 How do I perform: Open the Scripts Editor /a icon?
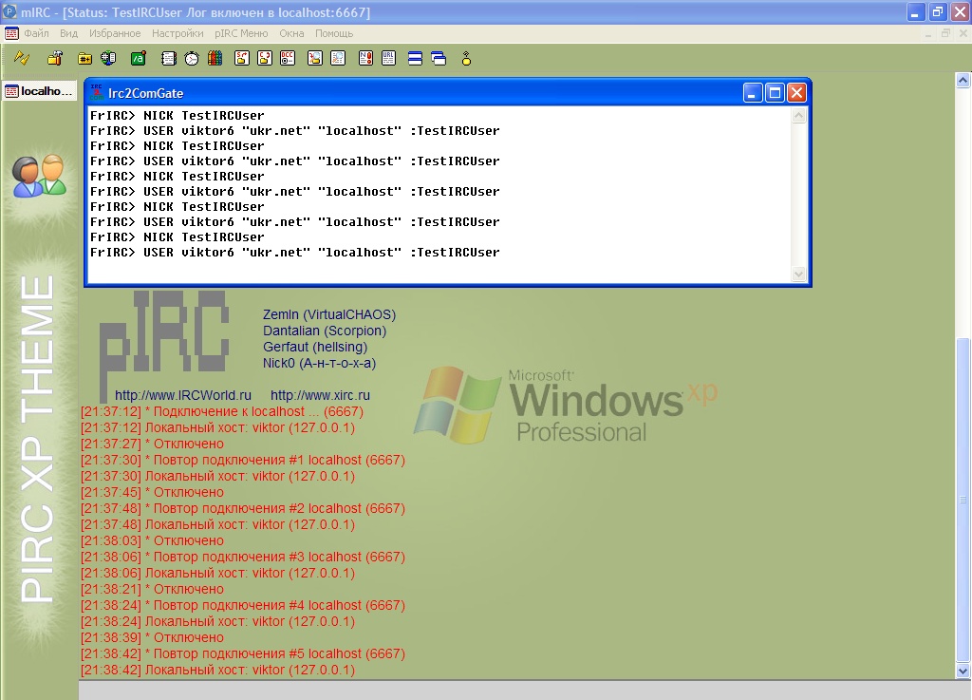coord(138,58)
